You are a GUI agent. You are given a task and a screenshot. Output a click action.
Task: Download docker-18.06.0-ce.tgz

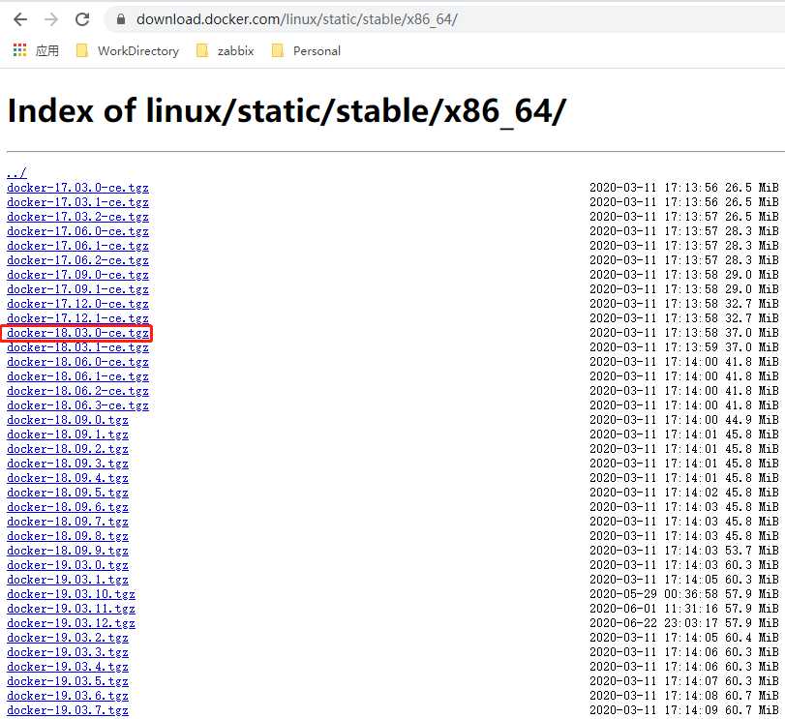[x=77, y=362]
